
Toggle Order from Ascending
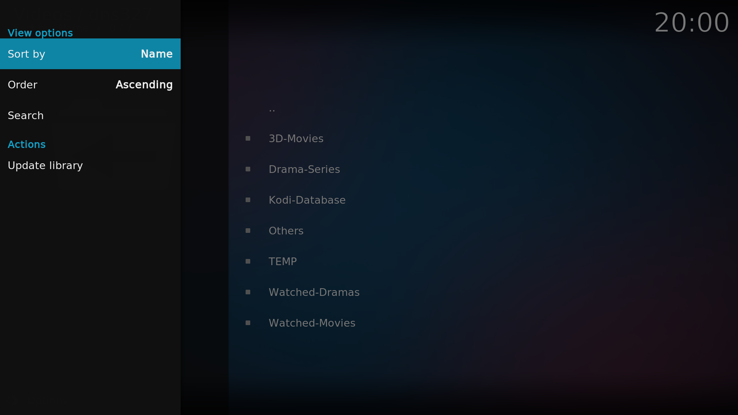[x=90, y=85]
